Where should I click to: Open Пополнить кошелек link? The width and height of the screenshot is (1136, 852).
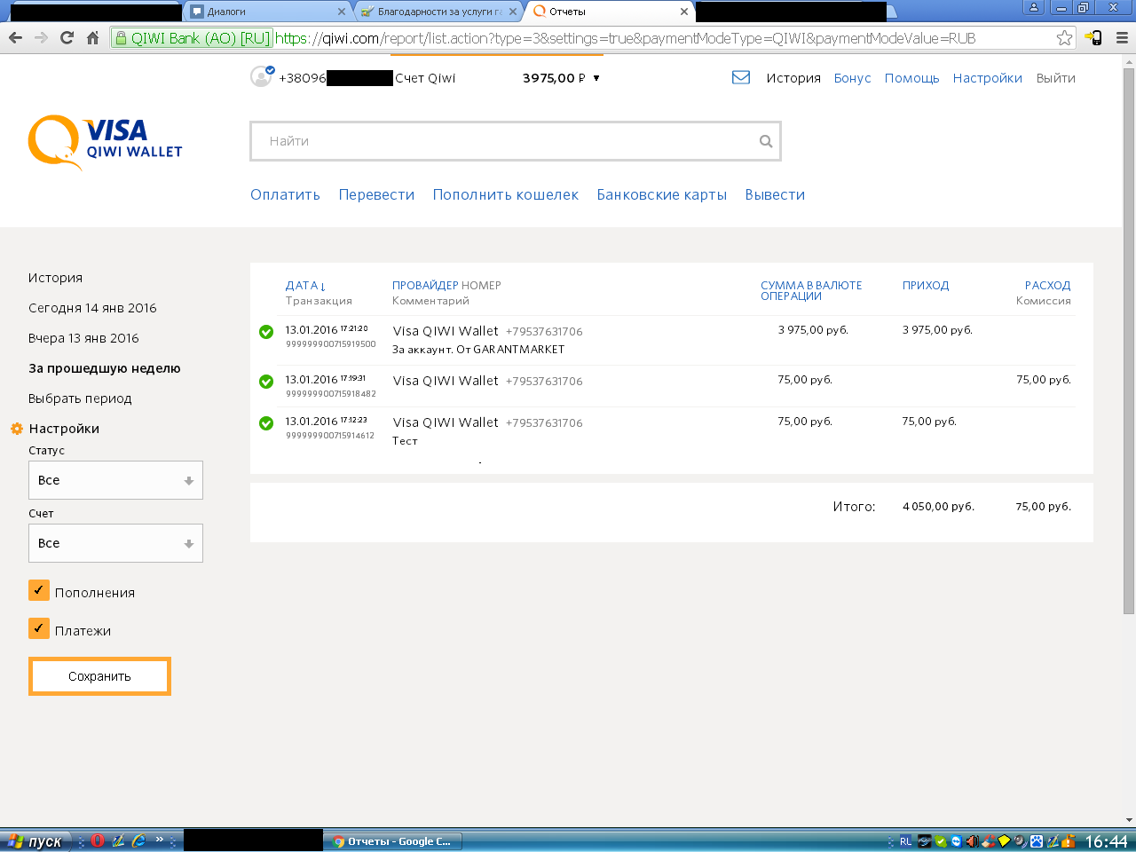505,194
